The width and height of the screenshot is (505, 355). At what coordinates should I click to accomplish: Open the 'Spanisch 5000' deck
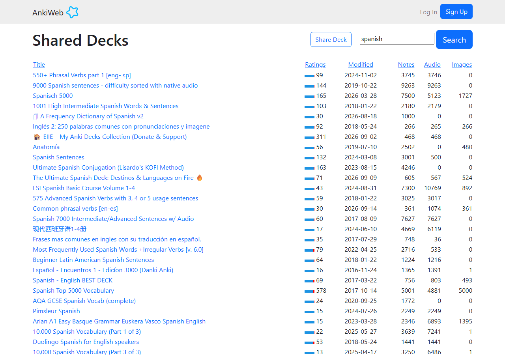tap(53, 95)
